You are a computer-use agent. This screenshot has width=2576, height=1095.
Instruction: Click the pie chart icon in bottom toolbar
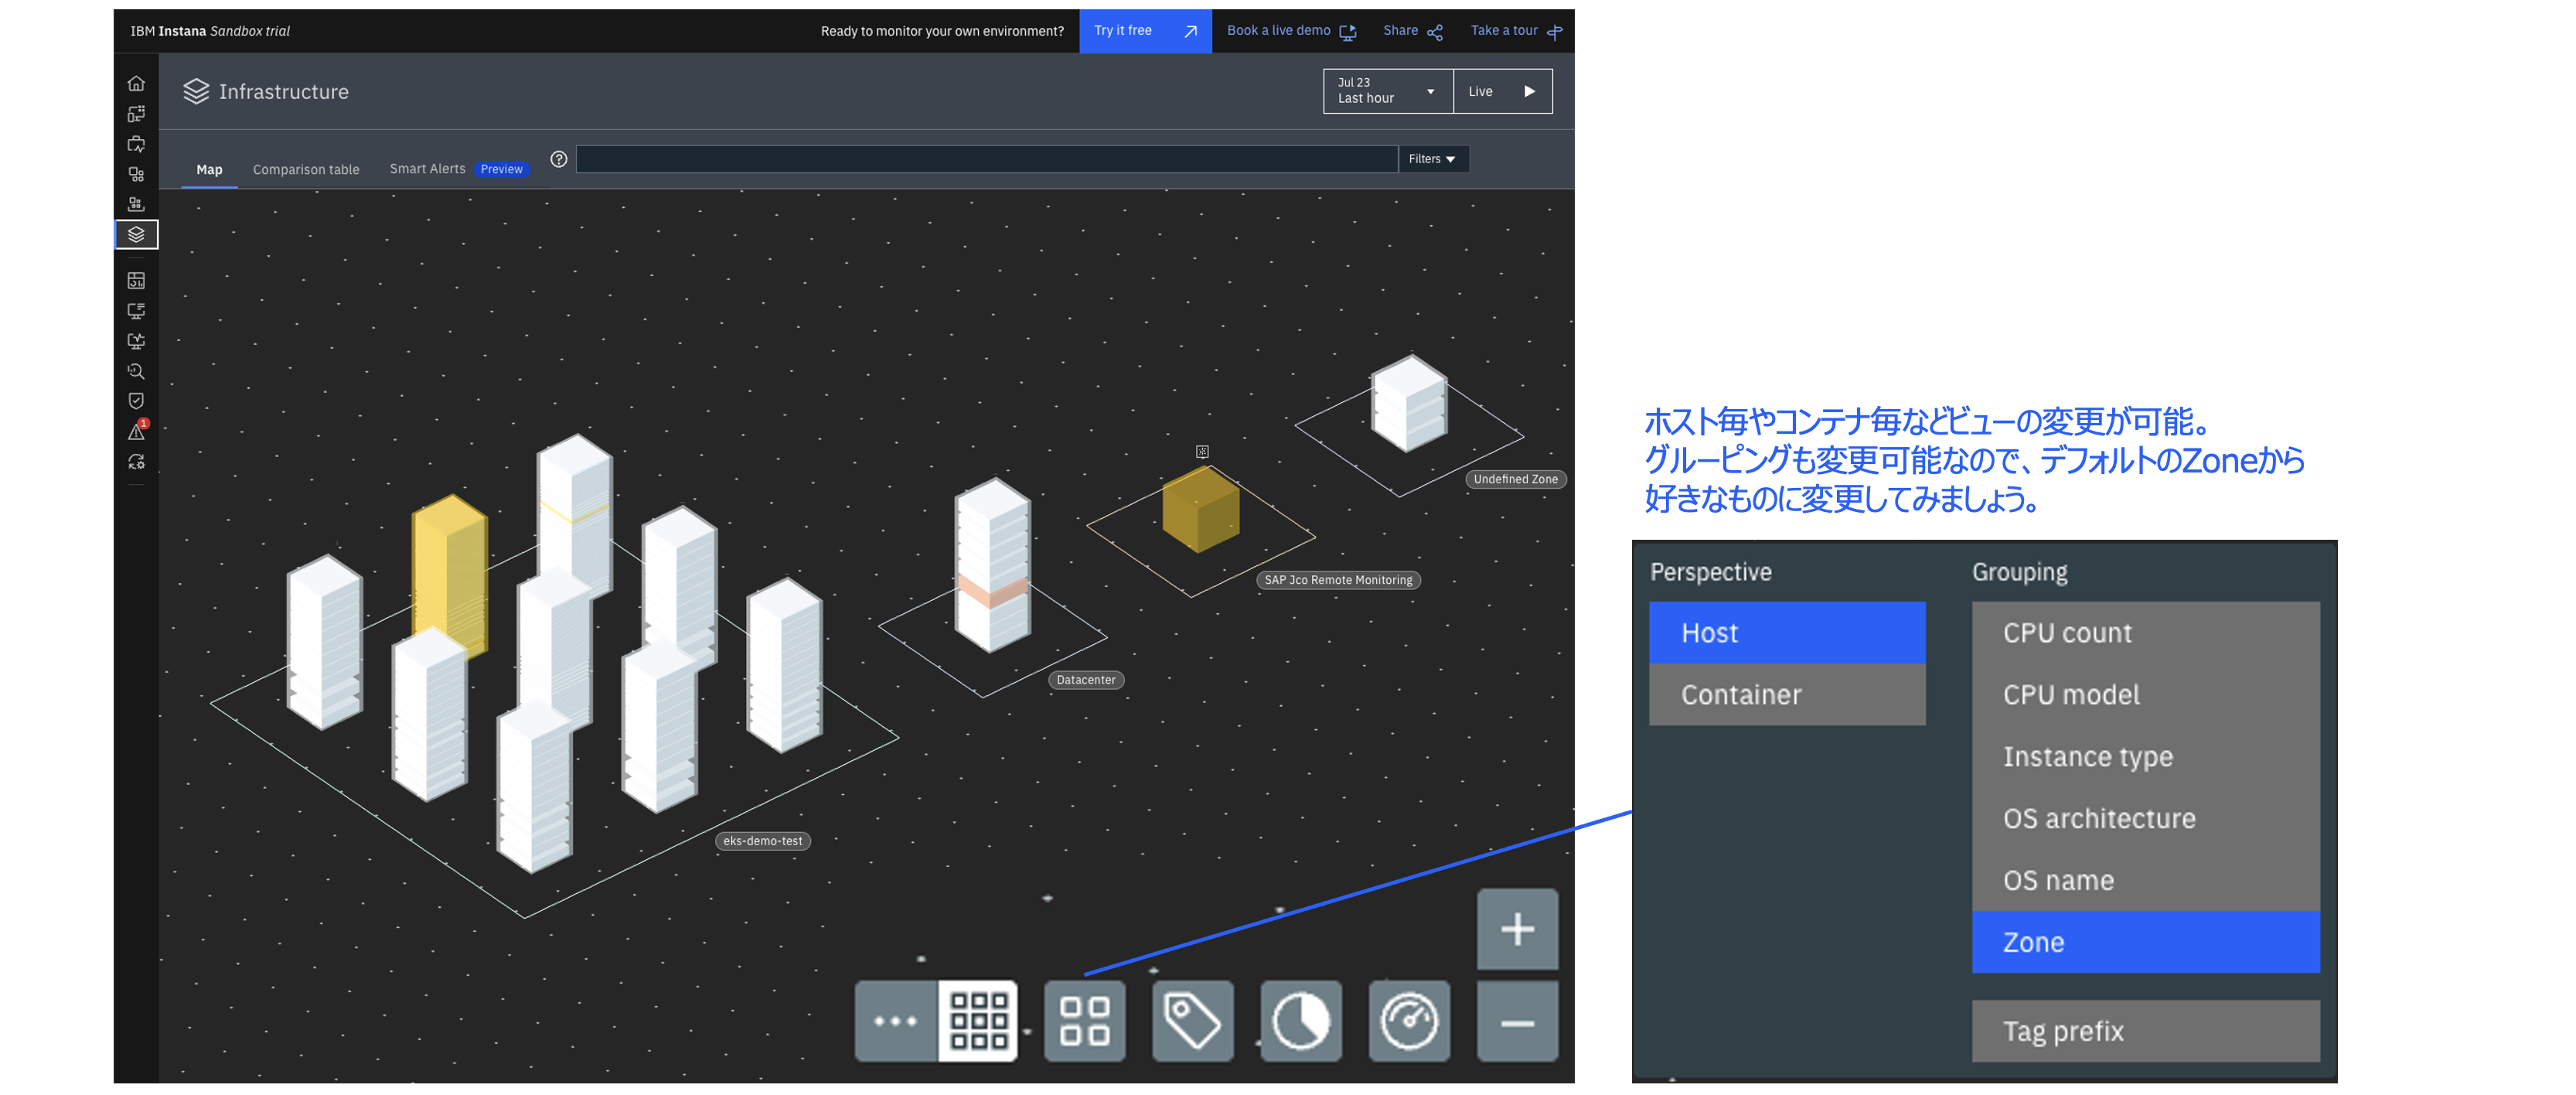pyautogui.click(x=1300, y=1020)
